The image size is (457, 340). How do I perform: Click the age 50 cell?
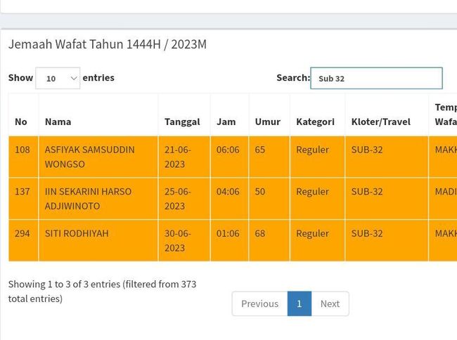tap(260, 191)
